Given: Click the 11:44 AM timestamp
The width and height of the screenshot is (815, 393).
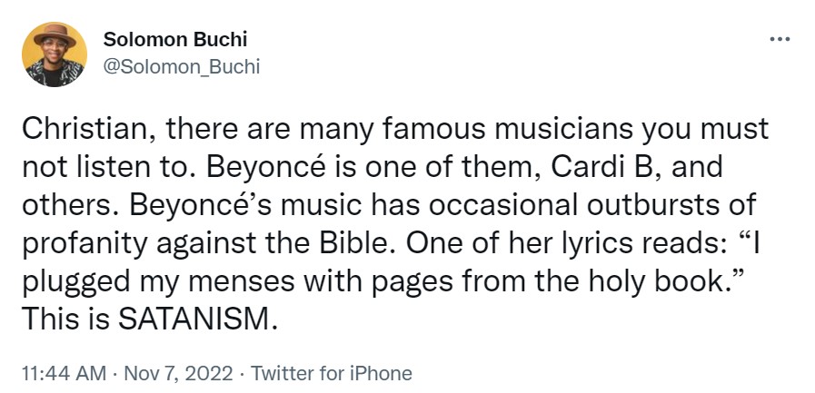Looking at the screenshot, I should [x=55, y=373].
